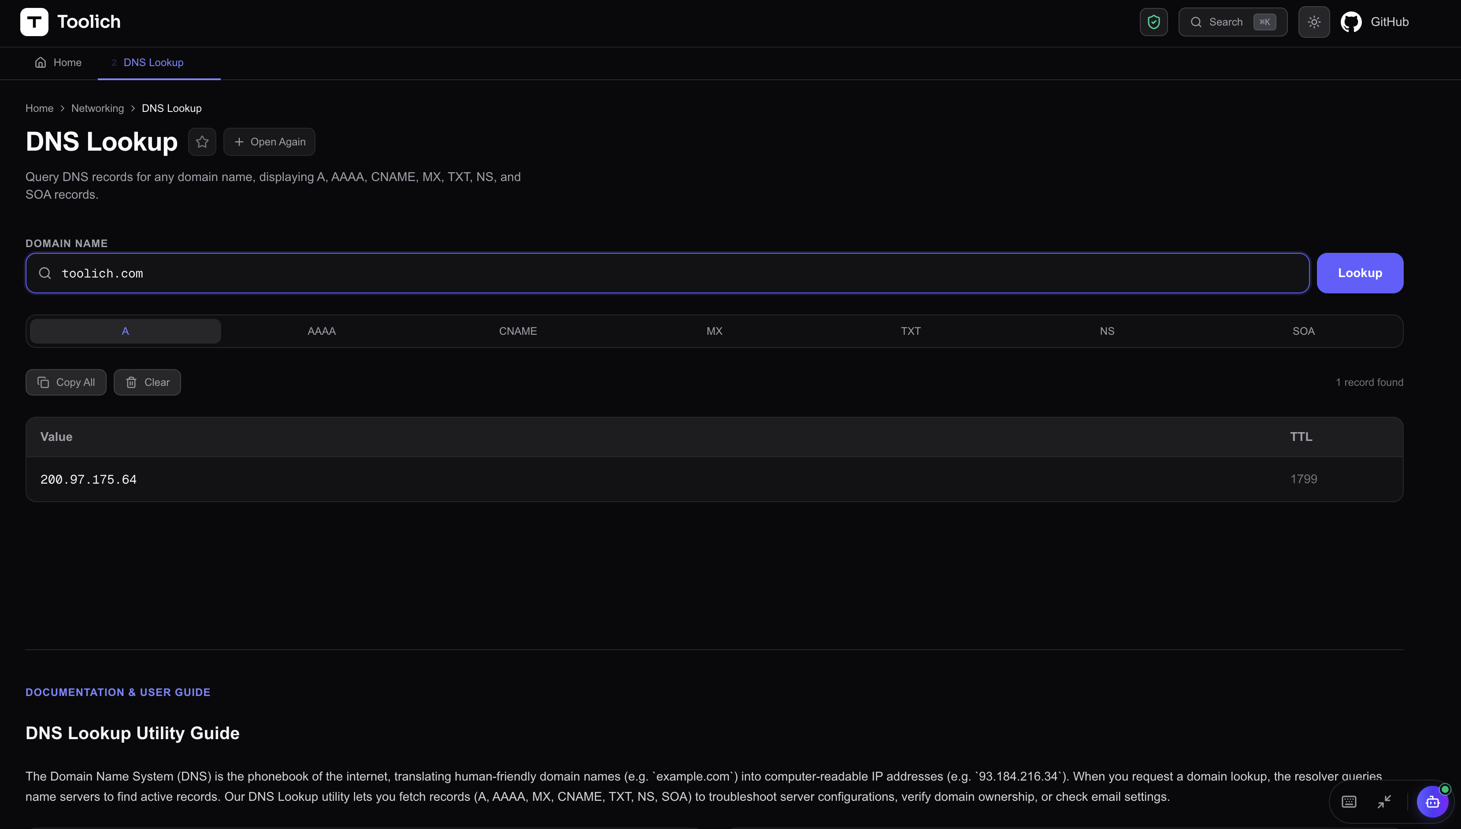
Task: Open the GitHub link
Action: coord(1375,22)
